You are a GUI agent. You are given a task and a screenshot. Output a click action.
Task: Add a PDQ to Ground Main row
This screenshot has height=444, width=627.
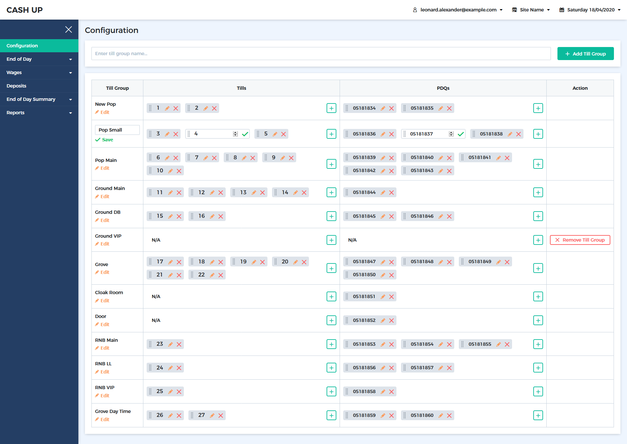(538, 193)
